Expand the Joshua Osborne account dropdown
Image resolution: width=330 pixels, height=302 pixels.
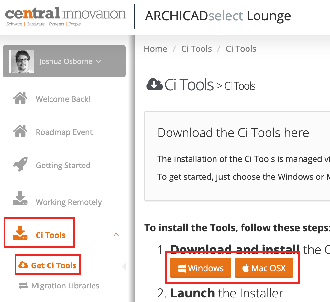click(99, 61)
